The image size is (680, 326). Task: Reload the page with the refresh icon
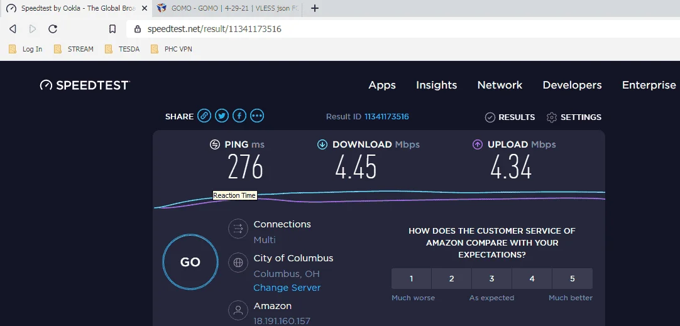(53, 29)
